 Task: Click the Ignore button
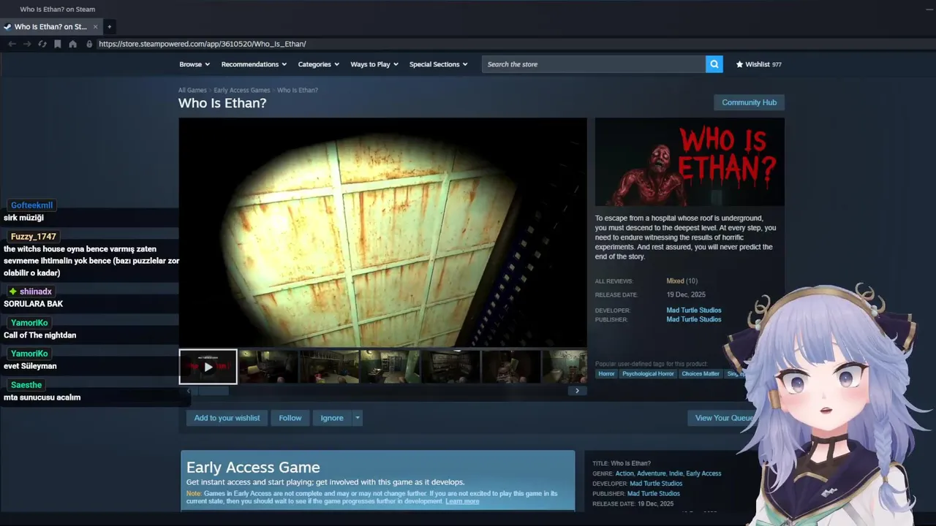332,418
